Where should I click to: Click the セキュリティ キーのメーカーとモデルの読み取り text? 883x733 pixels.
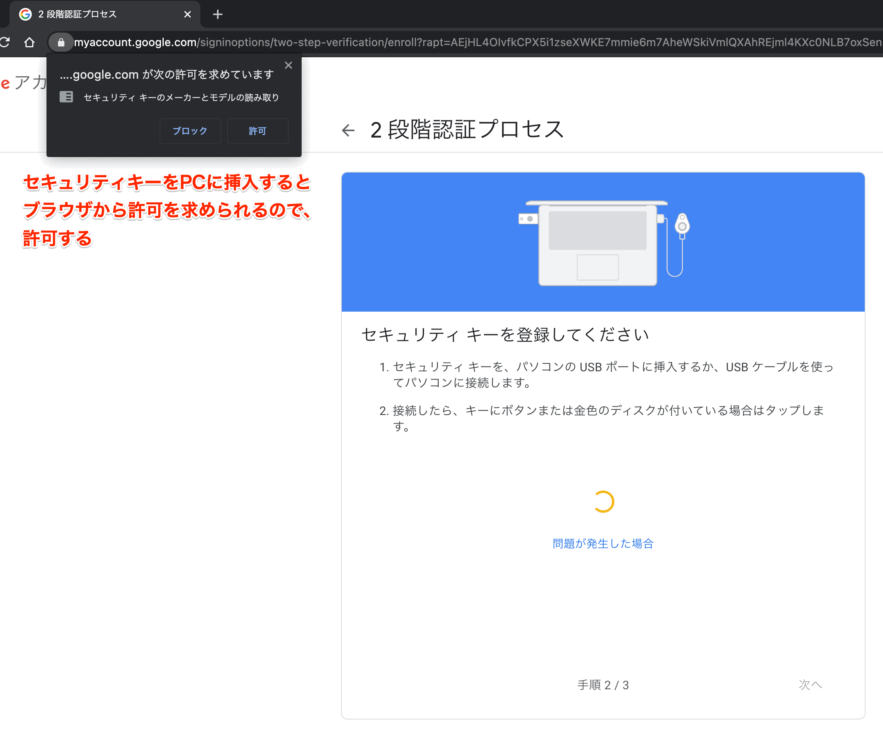point(181,97)
